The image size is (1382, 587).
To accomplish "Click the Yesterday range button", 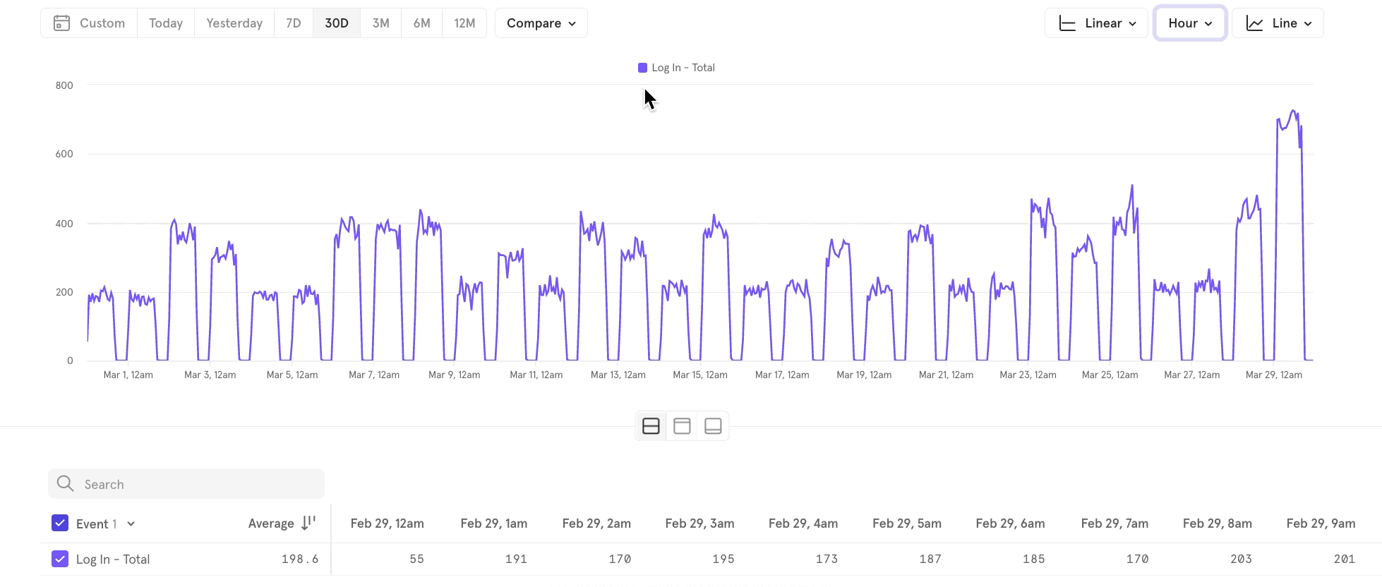I will pyautogui.click(x=234, y=23).
